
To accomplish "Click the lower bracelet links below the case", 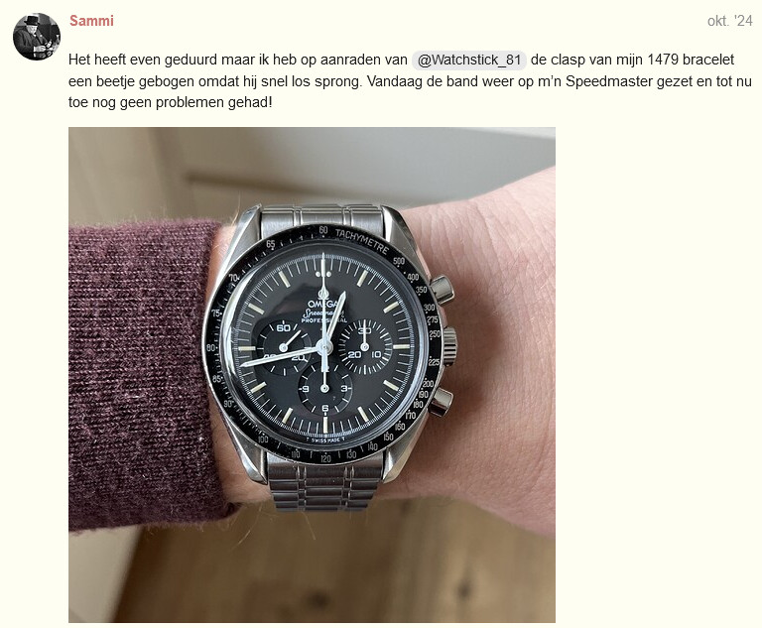I will click(x=322, y=486).
